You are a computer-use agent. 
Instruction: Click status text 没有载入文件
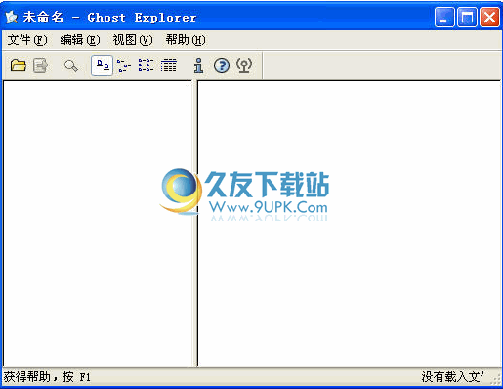click(x=452, y=377)
